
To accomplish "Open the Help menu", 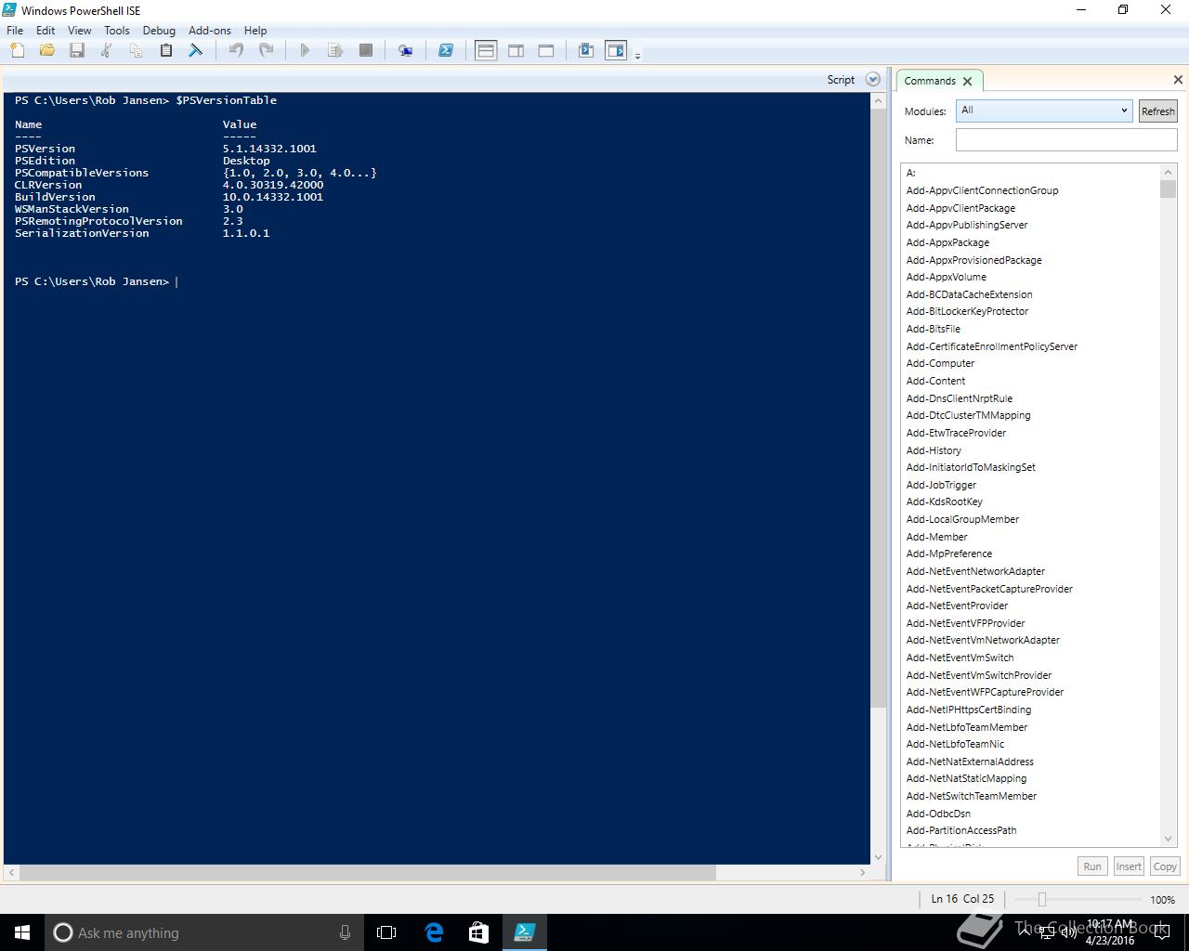I will click(255, 31).
